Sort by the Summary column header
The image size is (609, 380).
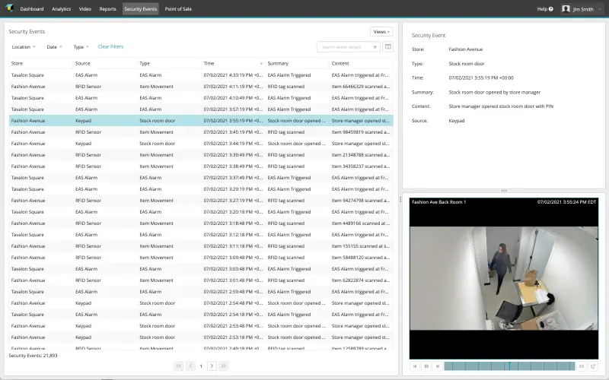[297, 63]
